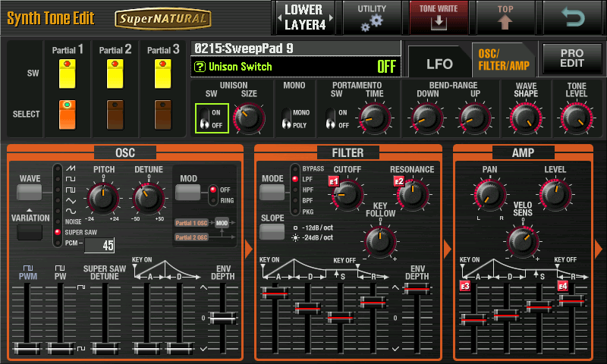Open the Lower Layer4 selector
607x364 pixels.
303,18
